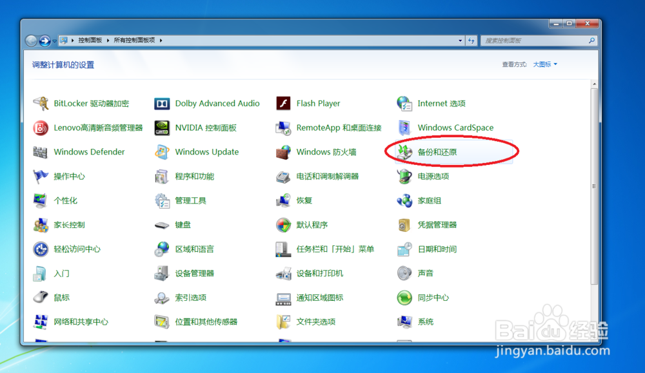Expand the address bar history dropdown arrow
645x373 pixels.
click(460, 40)
